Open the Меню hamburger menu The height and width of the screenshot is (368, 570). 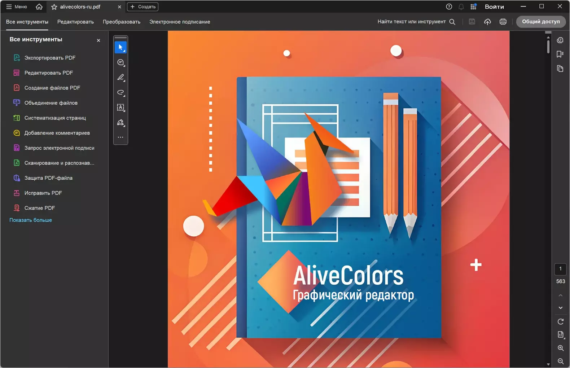17,6
